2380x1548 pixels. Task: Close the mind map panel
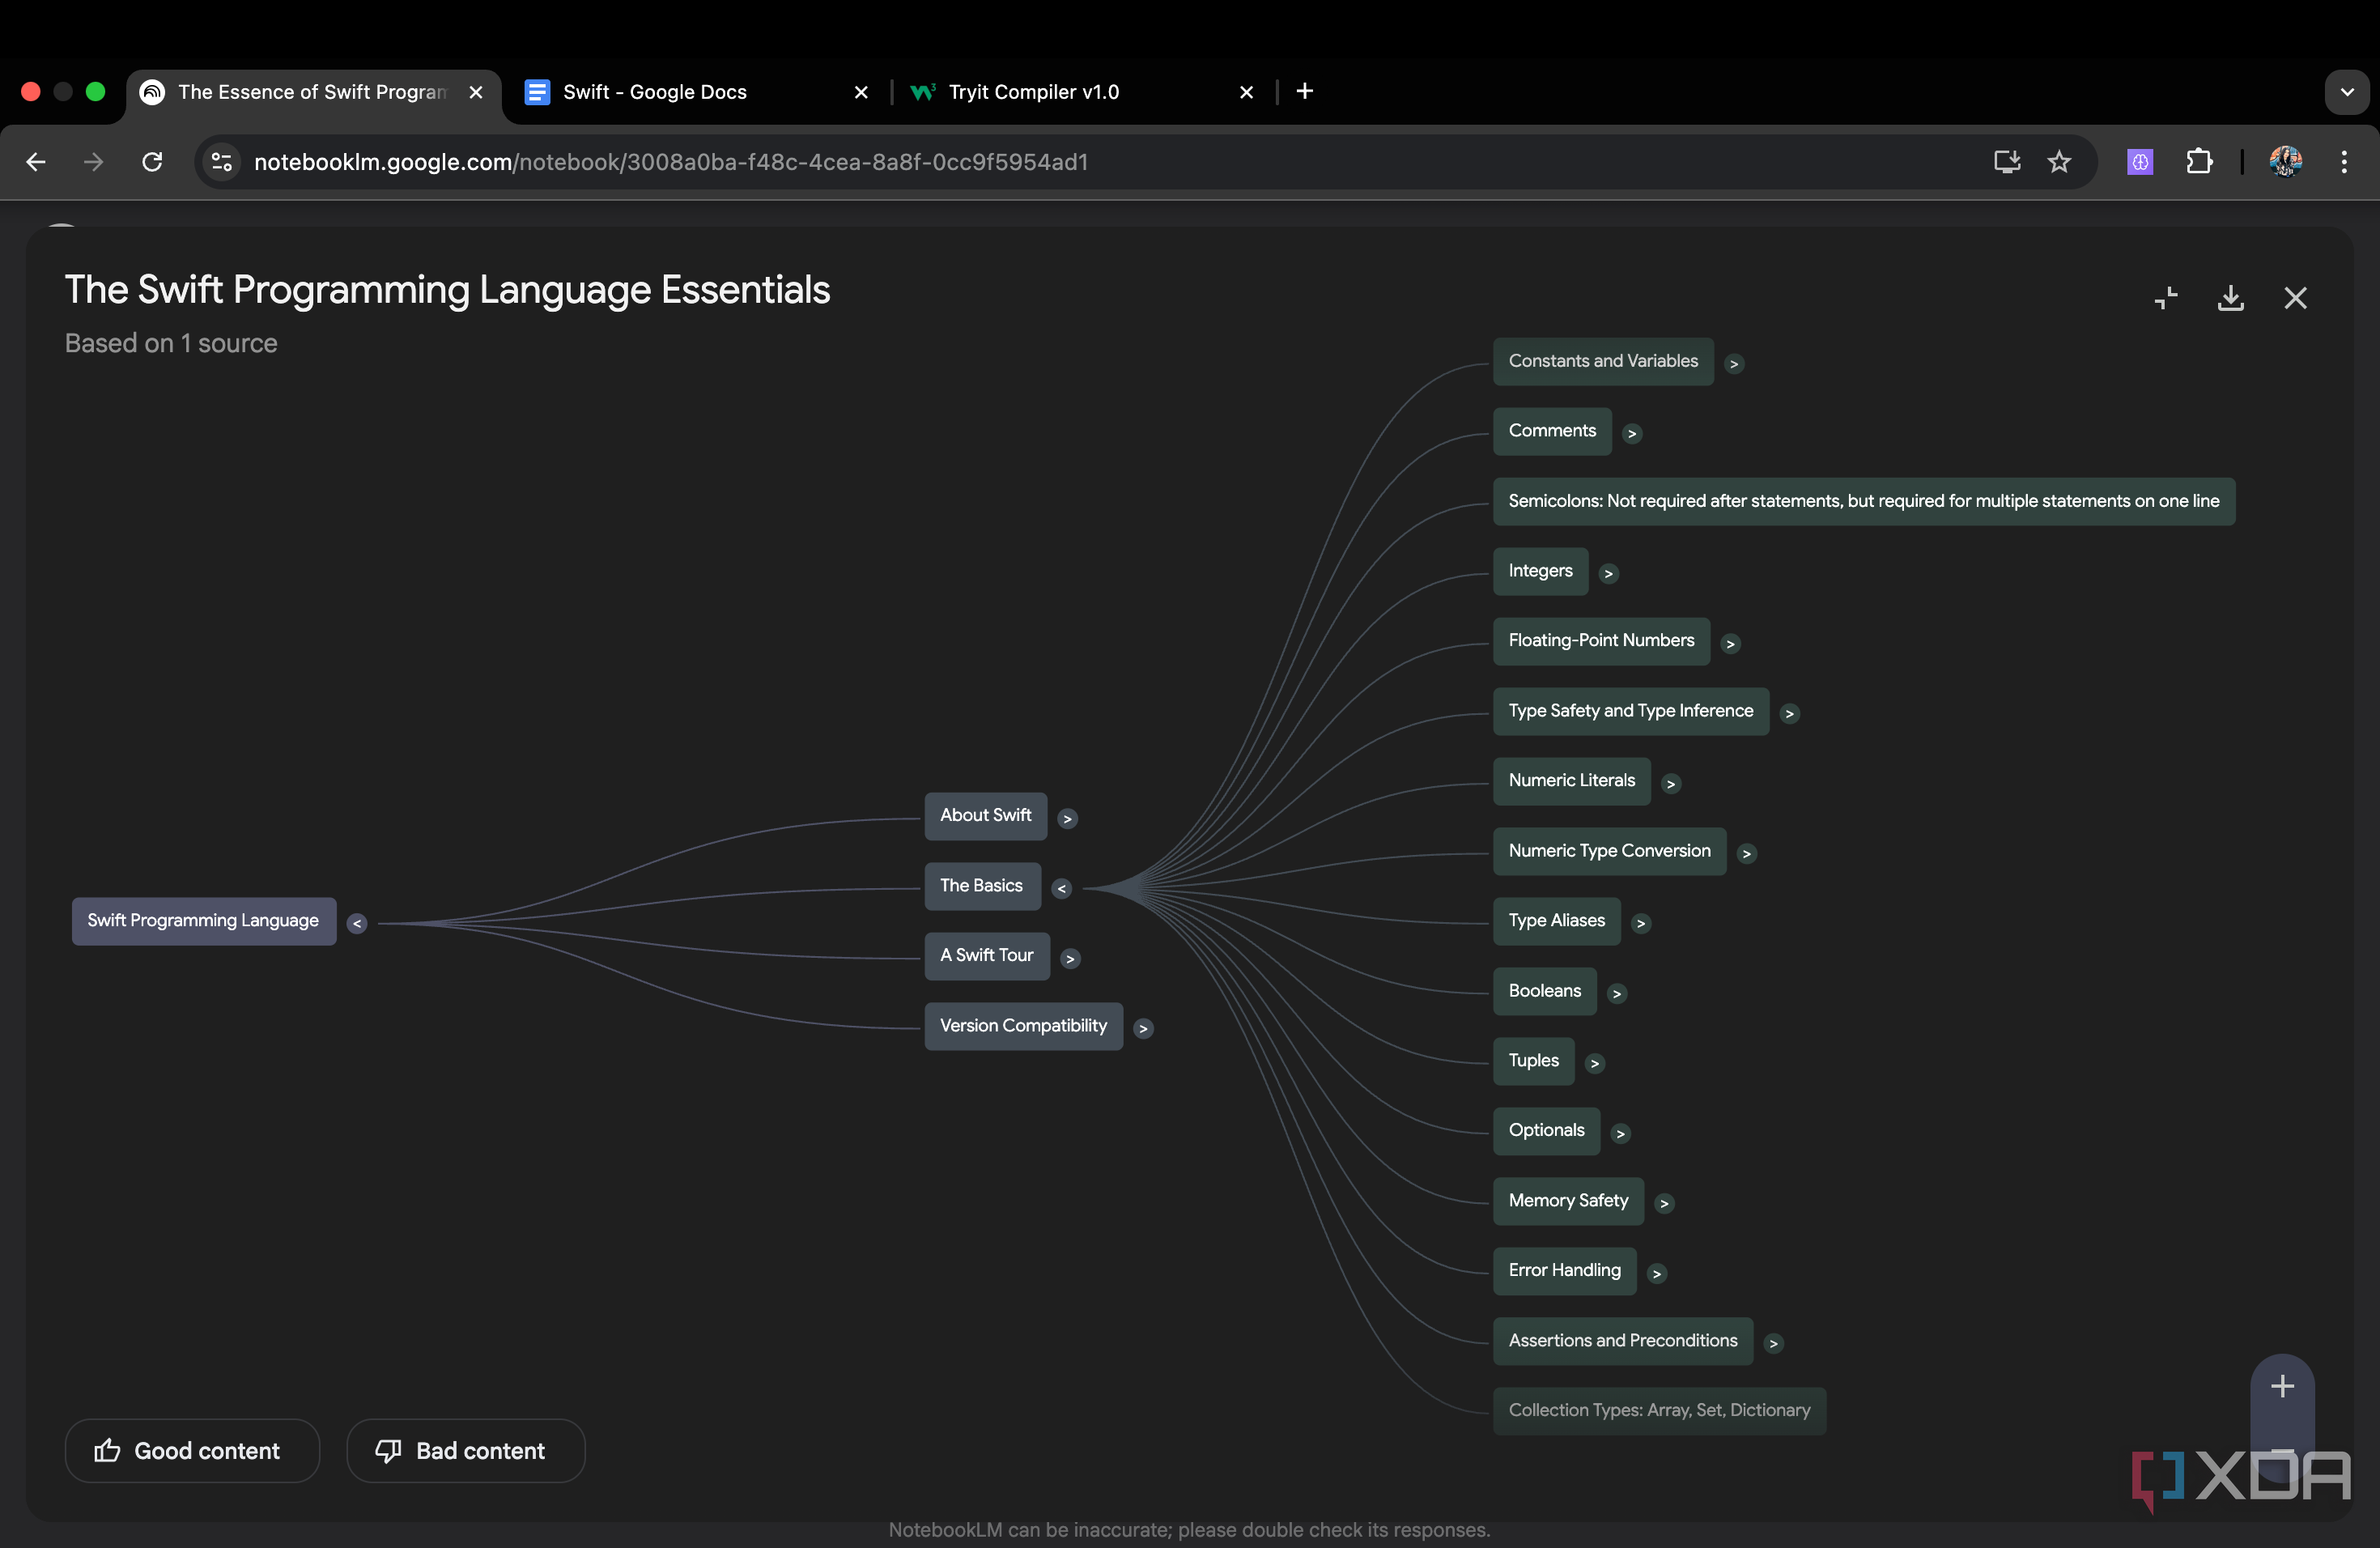tap(2296, 297)
